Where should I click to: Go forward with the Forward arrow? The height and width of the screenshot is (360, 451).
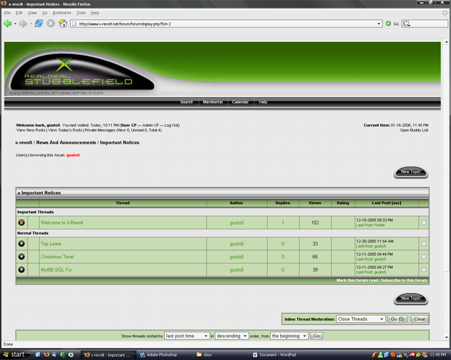(23, 24)
